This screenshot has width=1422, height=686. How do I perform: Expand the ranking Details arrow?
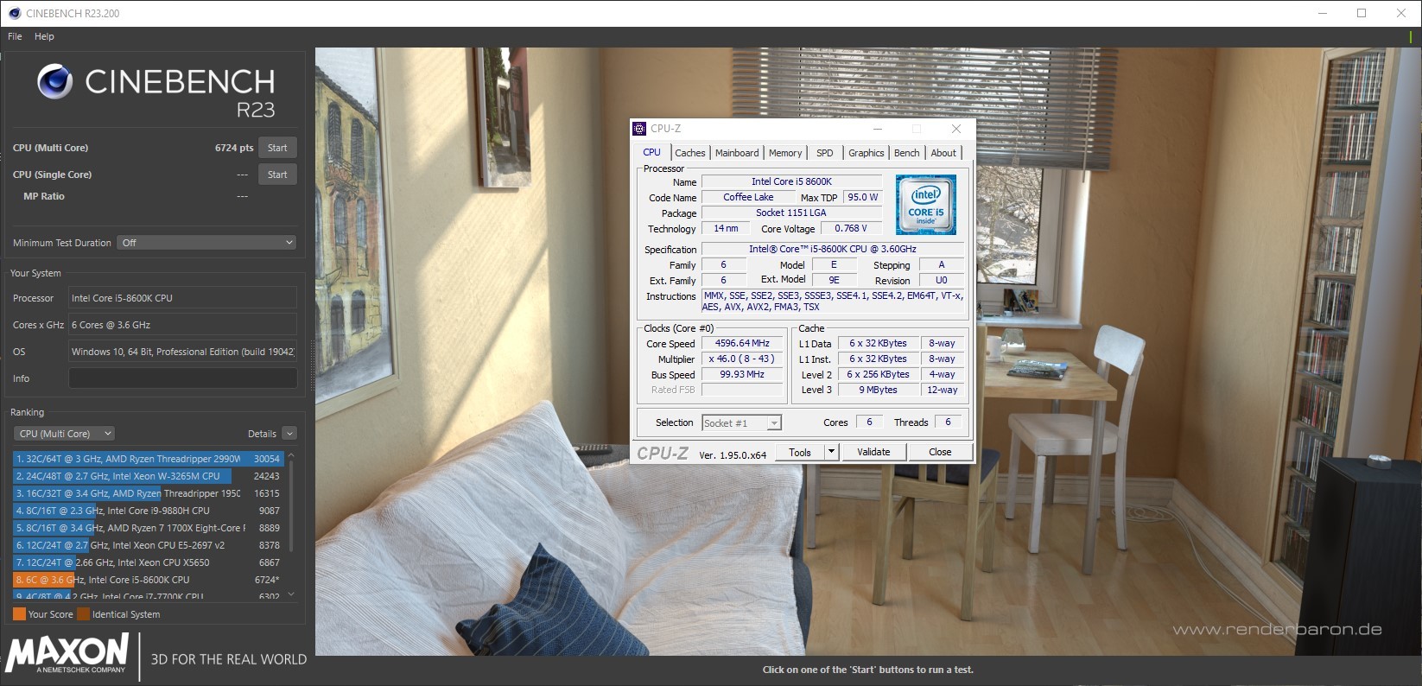289,434
